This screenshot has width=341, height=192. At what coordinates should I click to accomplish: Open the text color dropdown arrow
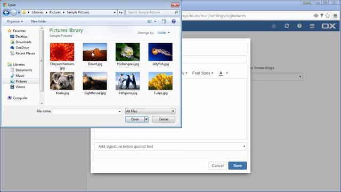point(227,73)
